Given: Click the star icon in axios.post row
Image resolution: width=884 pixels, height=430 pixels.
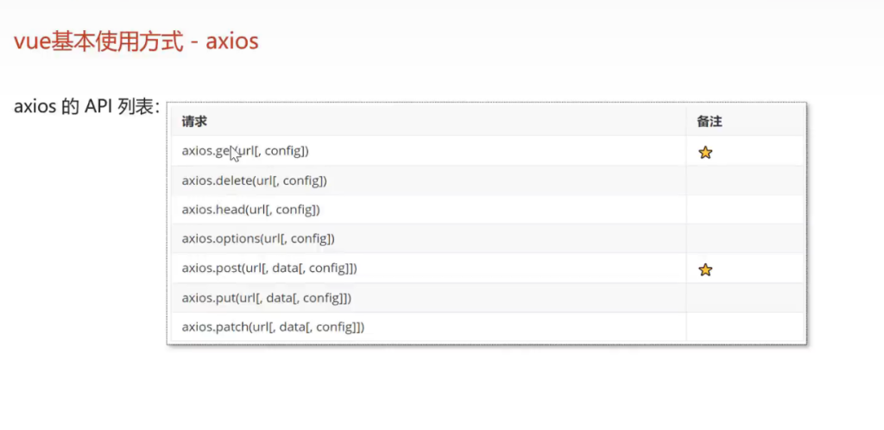Looking at the screenshot, I should 705,269.
